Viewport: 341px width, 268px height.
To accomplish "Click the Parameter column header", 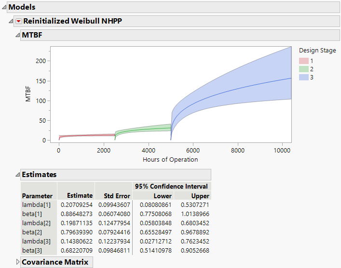I will (x=37, y=196).
